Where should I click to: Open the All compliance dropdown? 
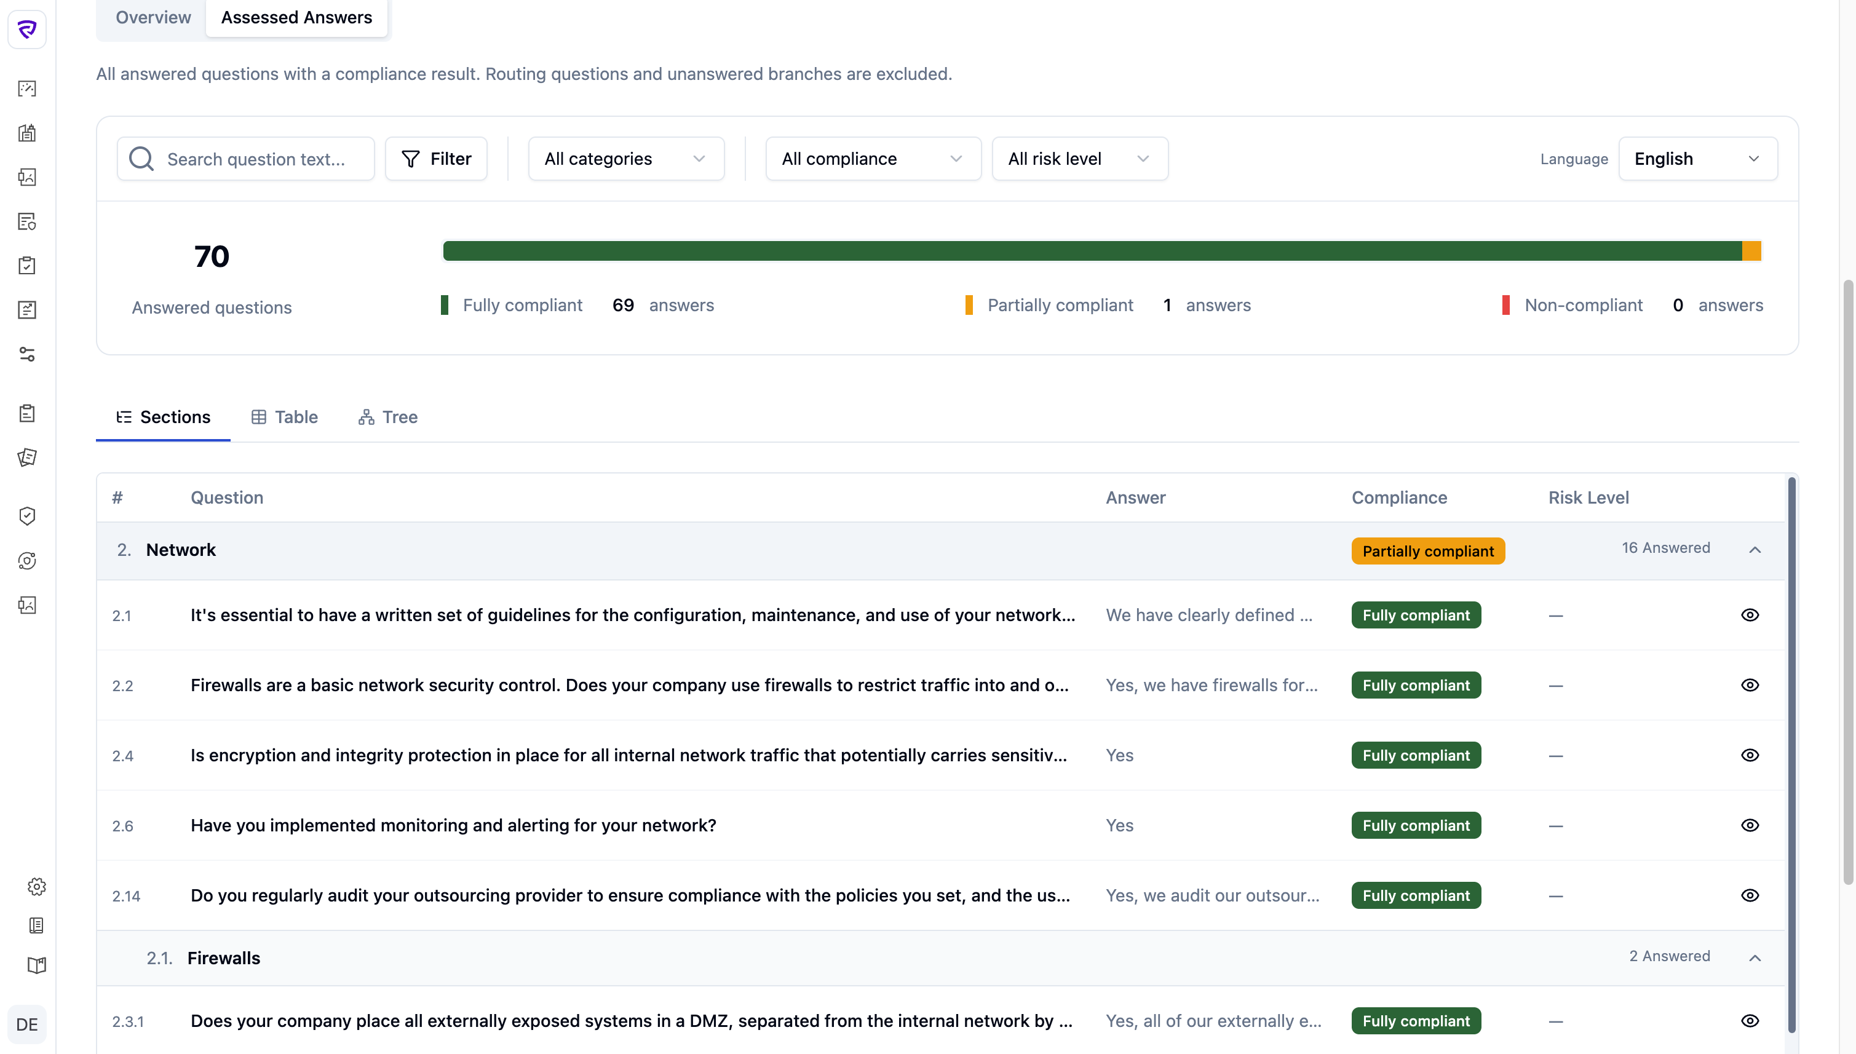point(873,159)
